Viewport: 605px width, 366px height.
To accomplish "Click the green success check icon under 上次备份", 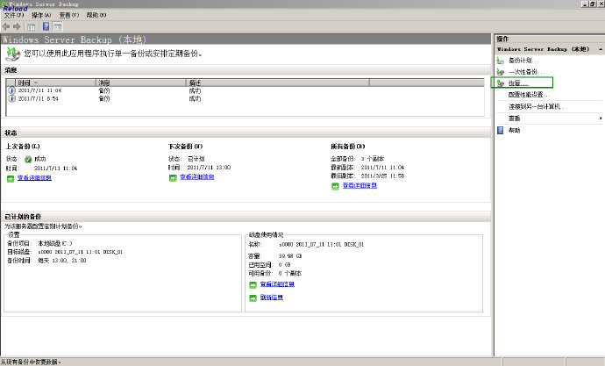I will (28, 159).
